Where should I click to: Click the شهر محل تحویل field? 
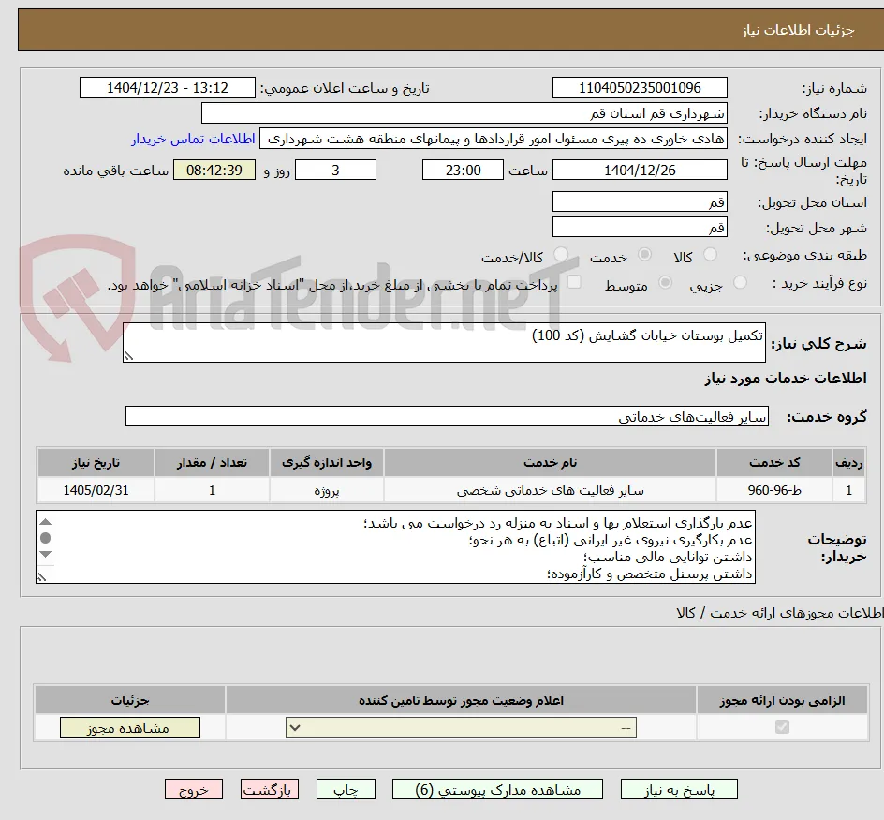[x=640, y=228]
